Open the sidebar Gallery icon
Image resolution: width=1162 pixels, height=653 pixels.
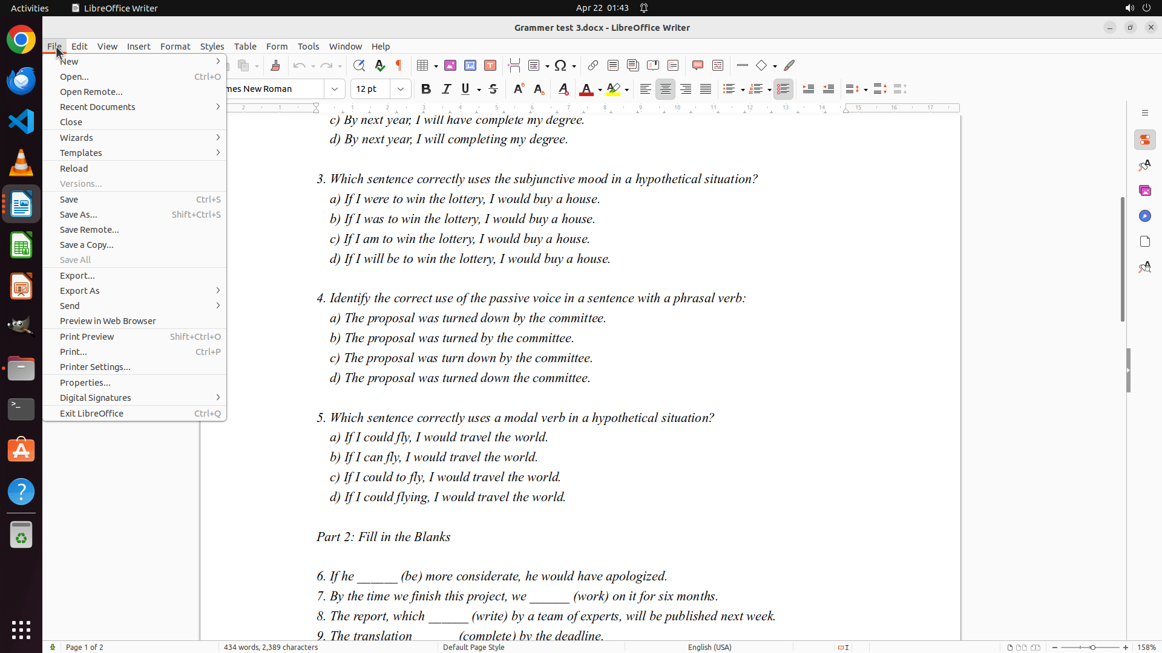[x=1144, y=190]
